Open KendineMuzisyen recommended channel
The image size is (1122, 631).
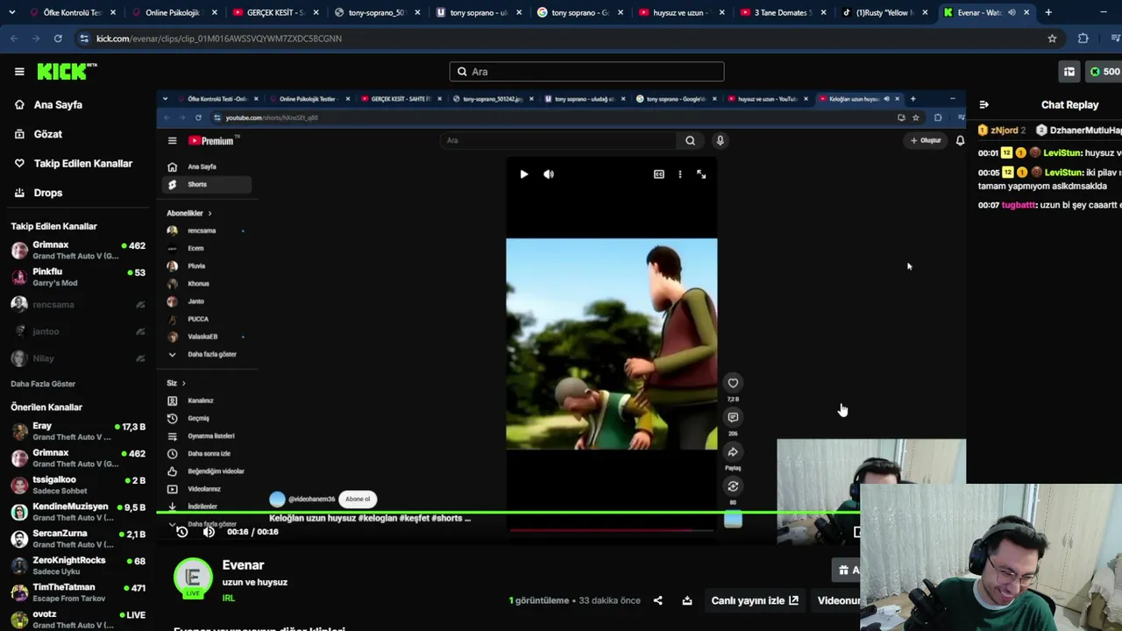pos(77,512)
